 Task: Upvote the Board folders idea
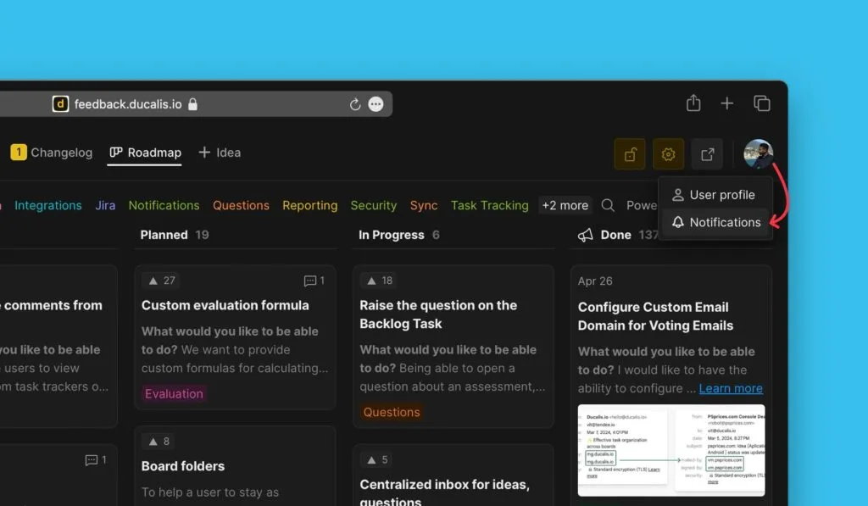click(159, 441)
